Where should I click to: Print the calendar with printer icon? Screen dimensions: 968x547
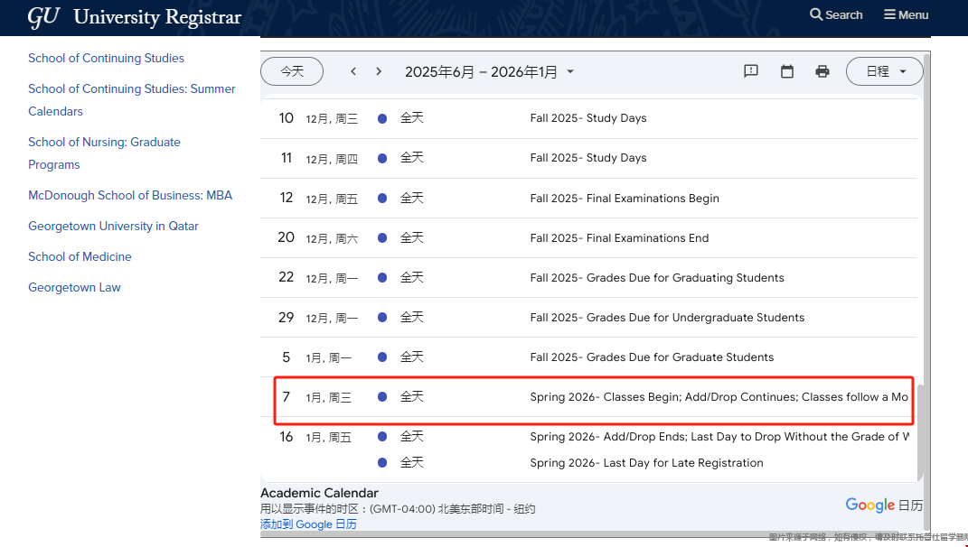(822, 71)
